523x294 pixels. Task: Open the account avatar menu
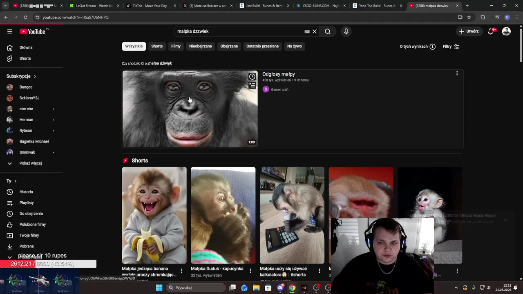point(506,31)
